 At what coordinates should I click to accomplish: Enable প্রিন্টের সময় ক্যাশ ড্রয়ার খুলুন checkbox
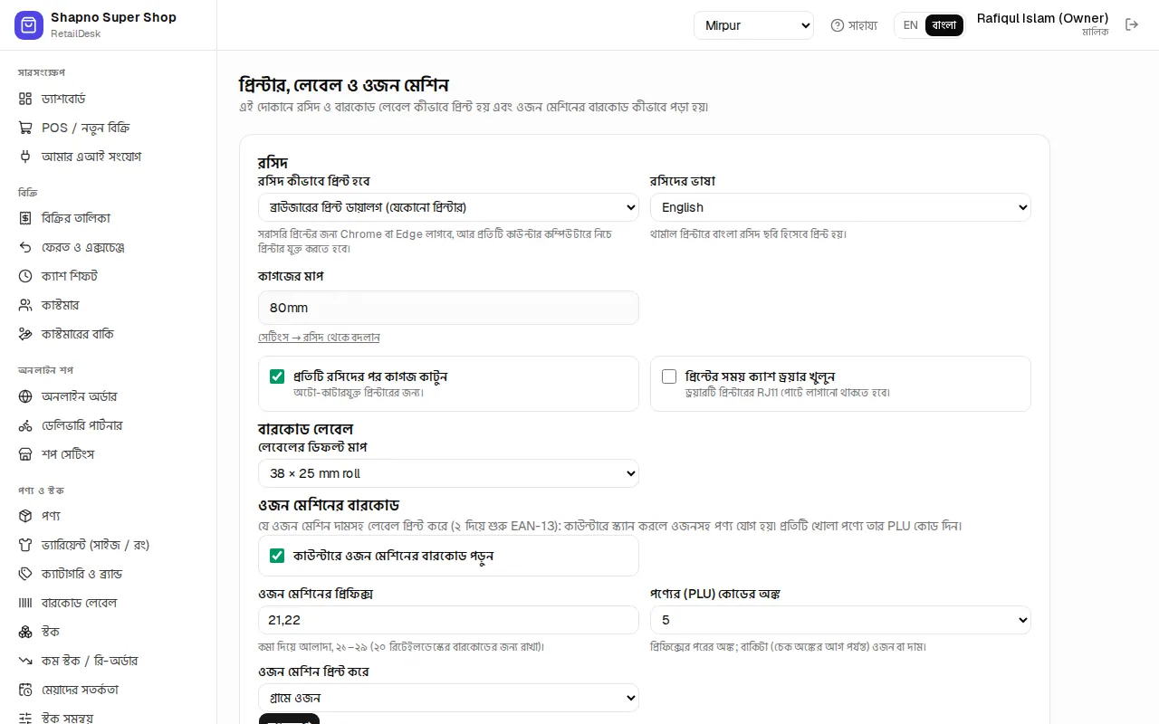point(669,376)
